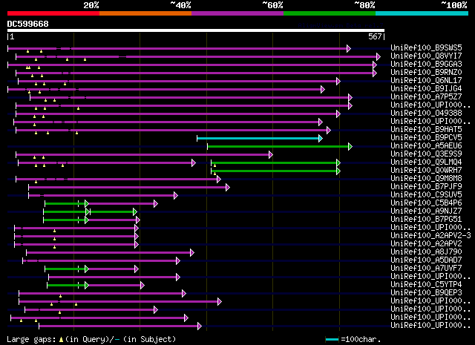The width and height of the screenshot is (475, 345).
Task: Click the purple alignment bar for B9SWS5
Action: [177, 48]
